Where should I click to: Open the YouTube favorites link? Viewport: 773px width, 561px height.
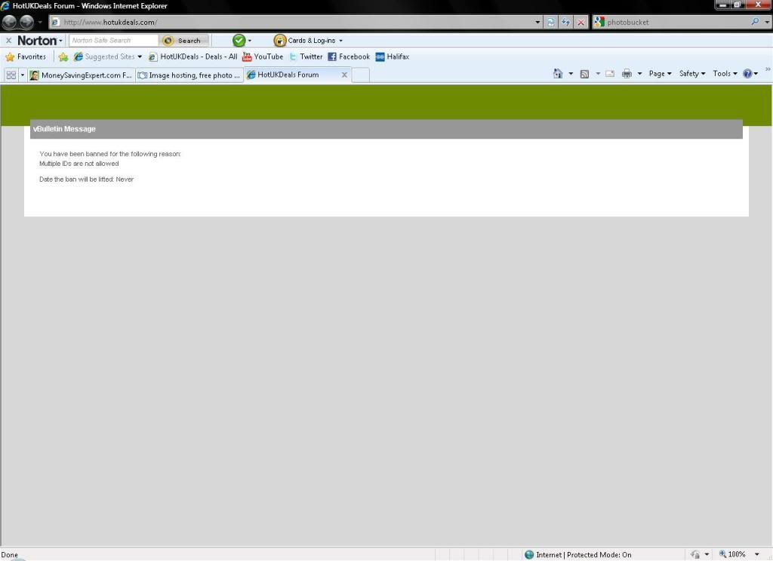coord(262,57)
